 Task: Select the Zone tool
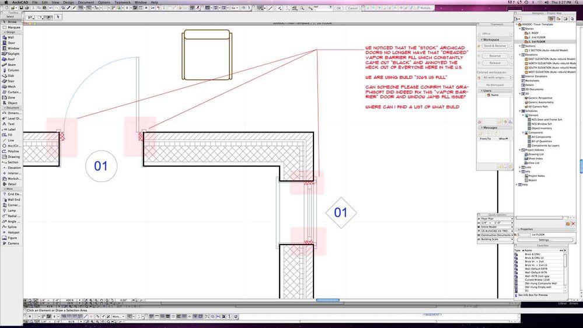(x=11, y=97)
